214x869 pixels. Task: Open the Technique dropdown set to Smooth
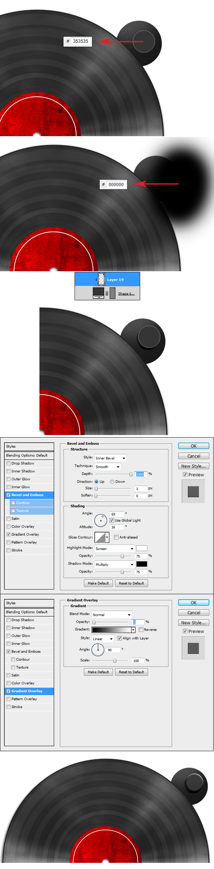pos(108,467)
